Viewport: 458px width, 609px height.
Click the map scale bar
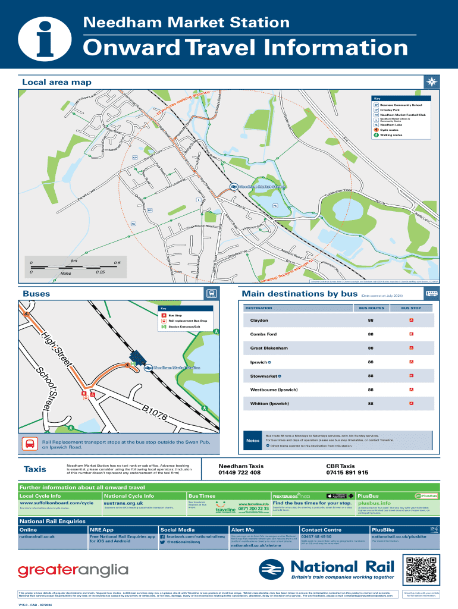74,267
